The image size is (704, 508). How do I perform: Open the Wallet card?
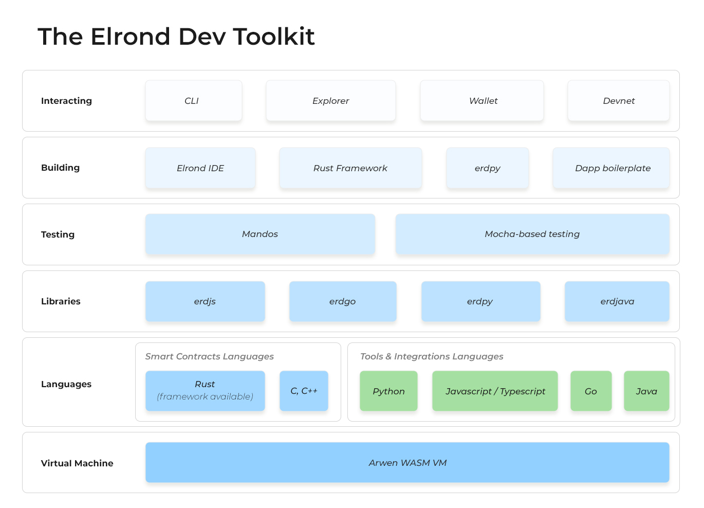(x=481, y=101)
